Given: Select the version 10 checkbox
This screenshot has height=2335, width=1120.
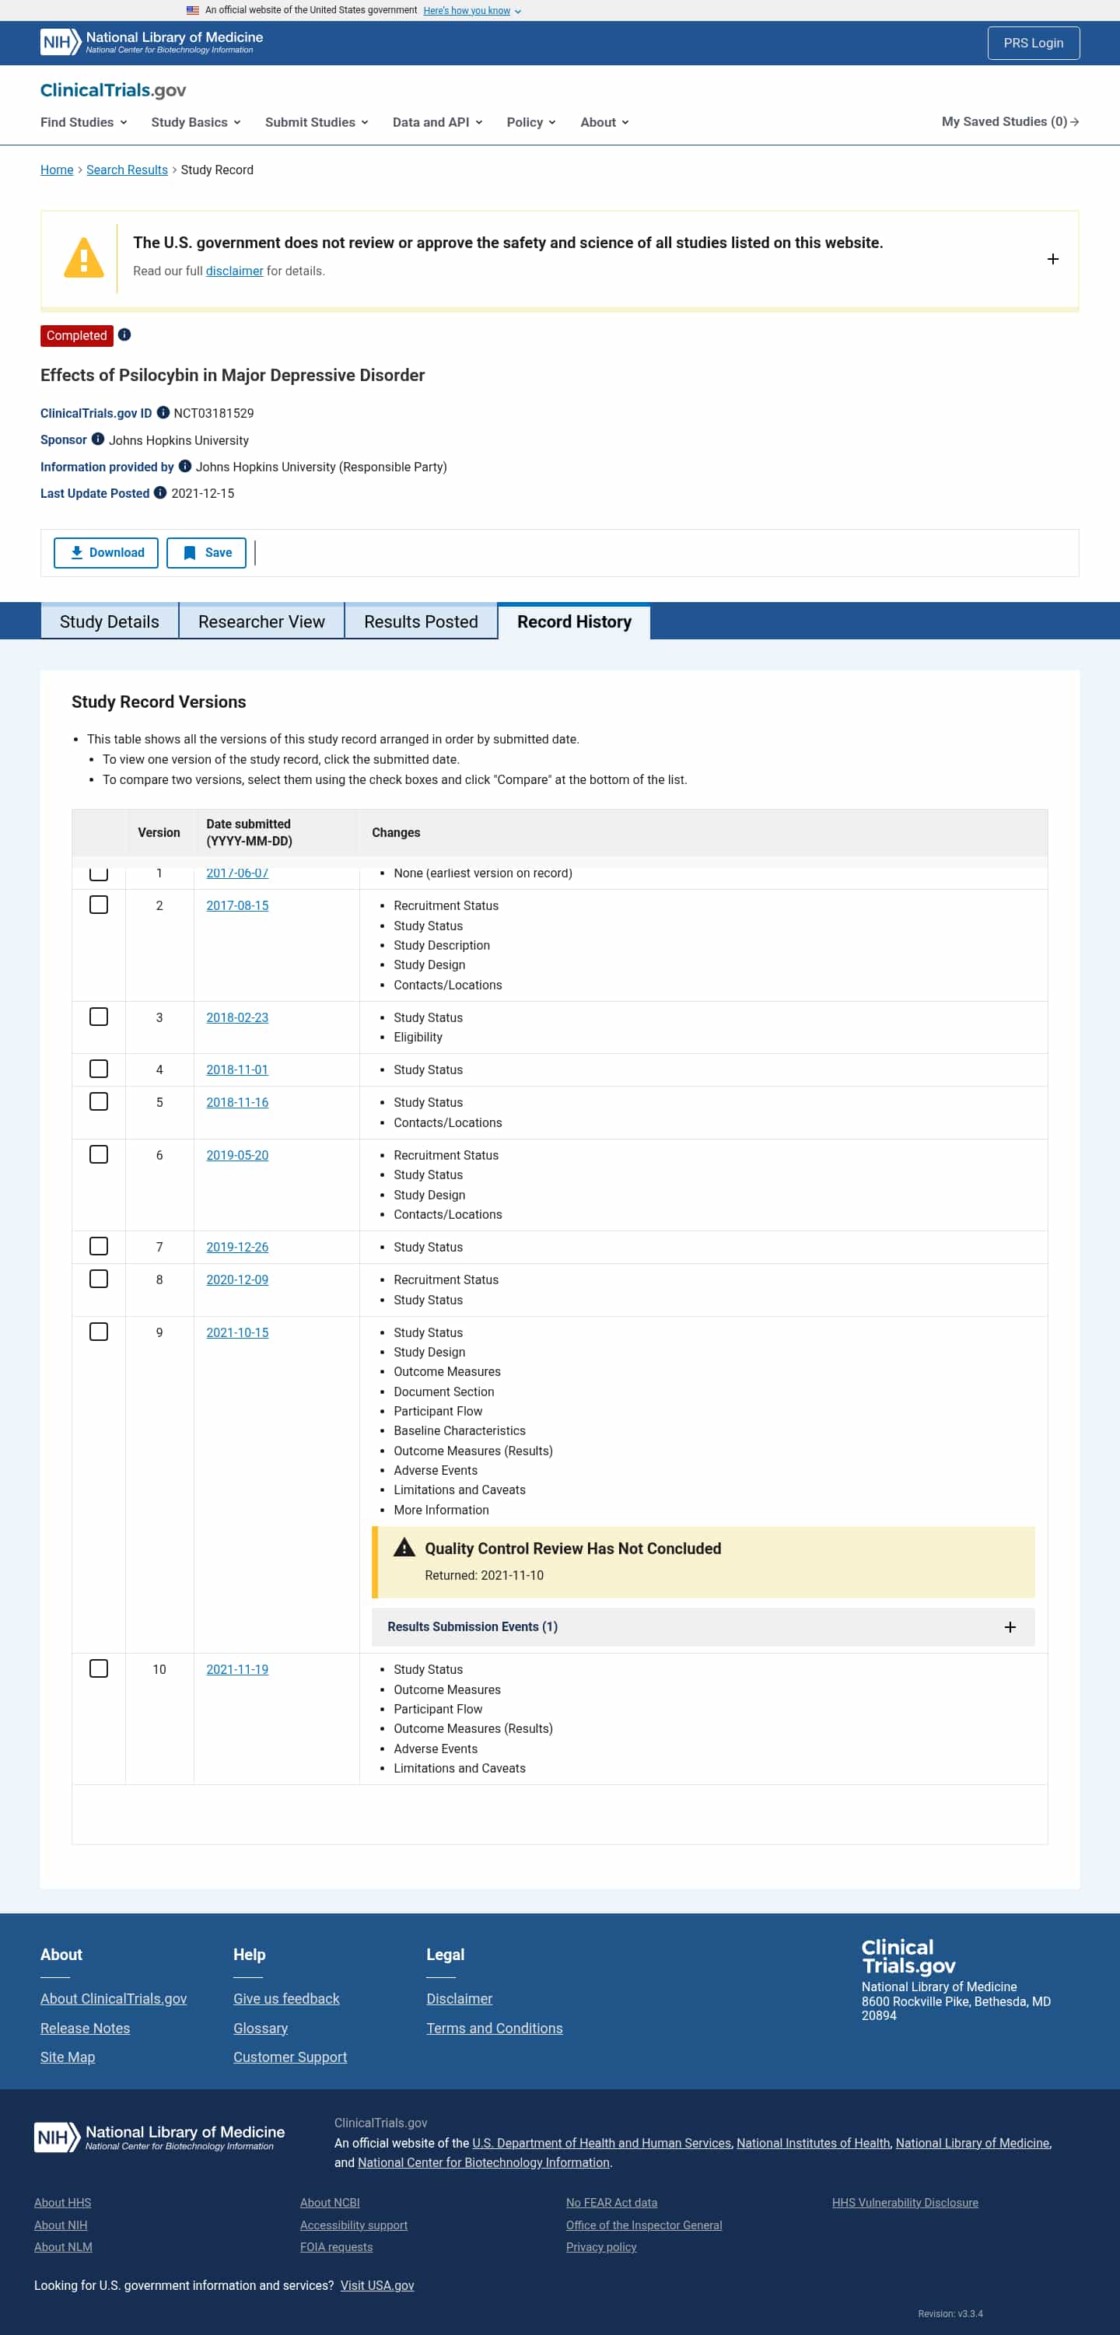Looking at the screenshot, I should click(x=99, y=1668).
